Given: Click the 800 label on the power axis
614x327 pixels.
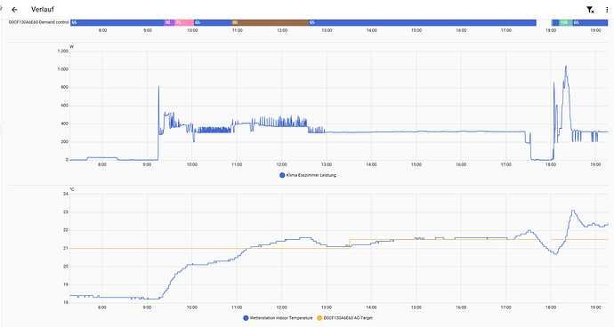Looking at the screenshot, I should pos(65,87).
